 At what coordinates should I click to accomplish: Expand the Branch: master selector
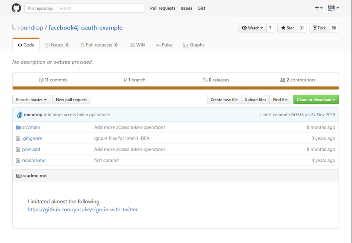tap(31, 100)
